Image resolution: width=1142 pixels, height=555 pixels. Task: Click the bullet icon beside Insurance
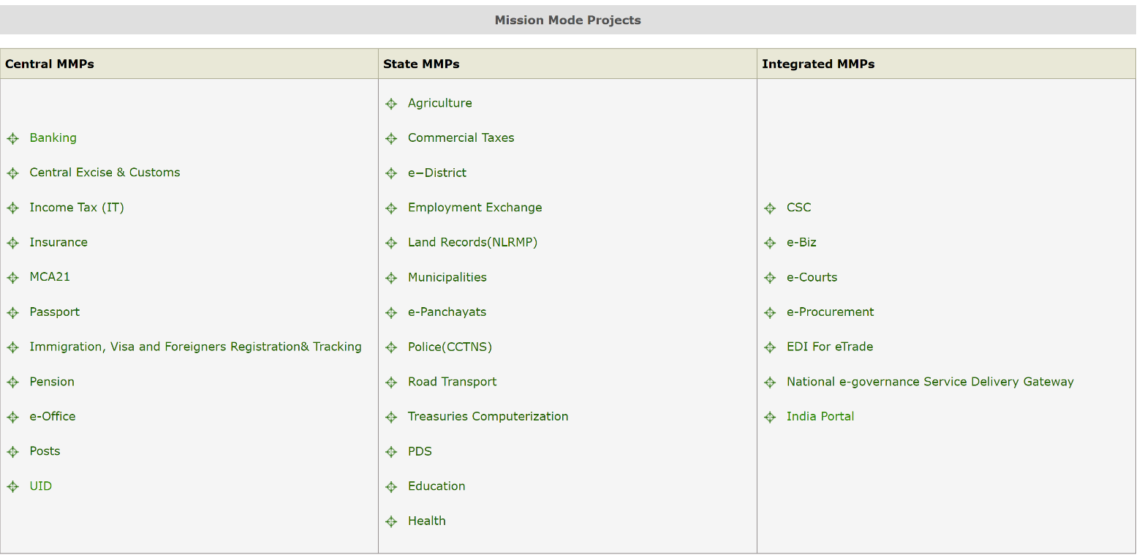tap(12, 243)
